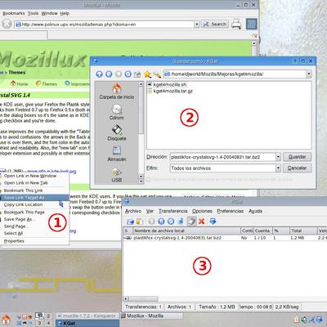This screenshot has height=327, width=327.
Task: Switch to Mozillux - Mozilla taskbar entry
Action: (151, 316)
